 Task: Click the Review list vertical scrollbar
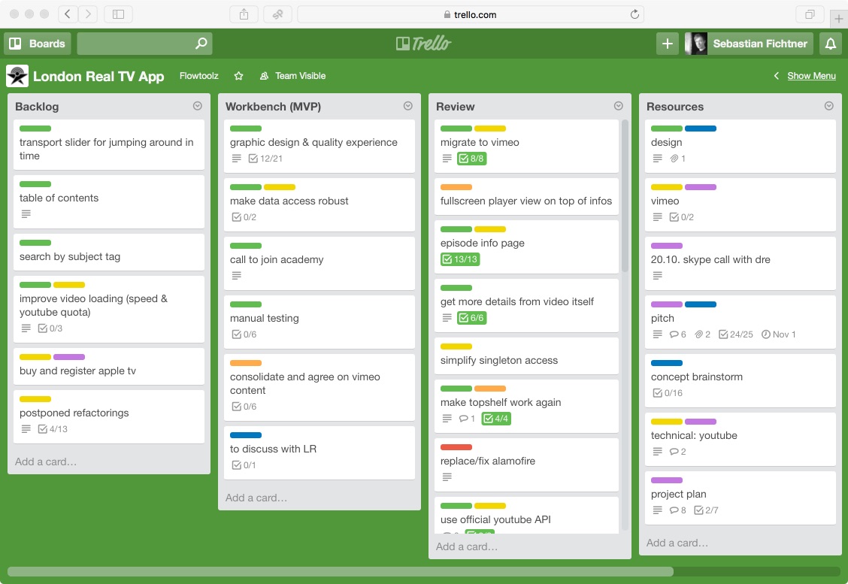tap(625, 196)
